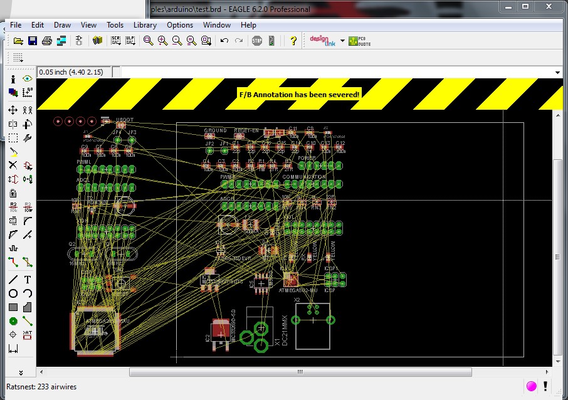The image size is (568, 400).
Task: Click the Help question mark icon
Action: pyautogui.click(x=293, y=41)
